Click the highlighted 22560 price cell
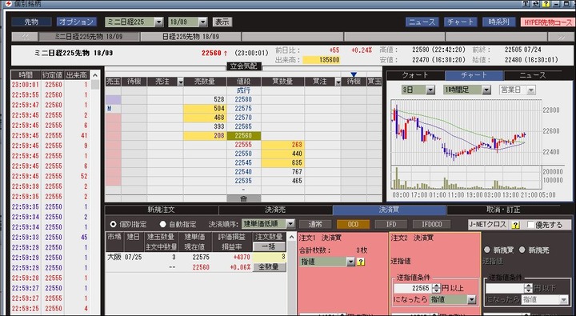Image resolution: width=576 pixels, height=316 pixels. [243, 135]
